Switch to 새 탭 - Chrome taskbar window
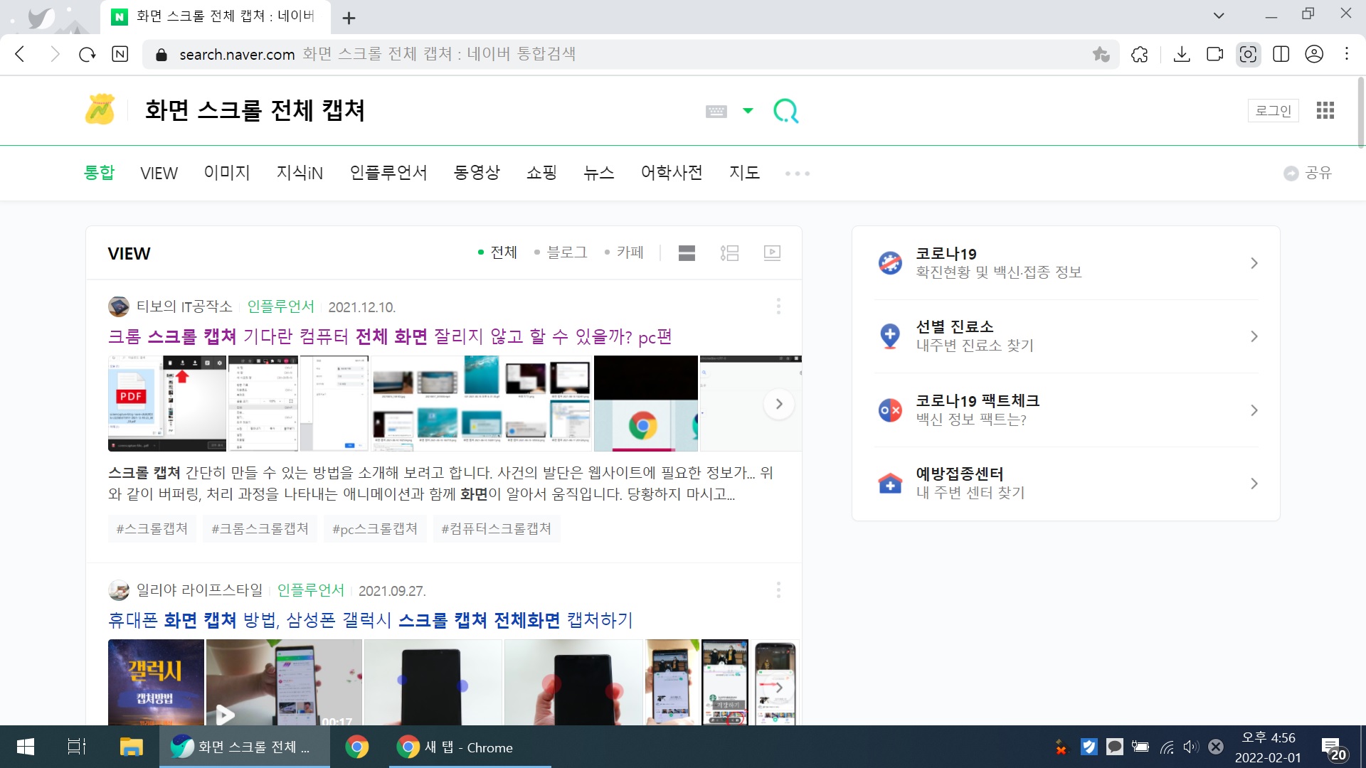The height and width of the screenshot is (768, 1366). (470, 747)
